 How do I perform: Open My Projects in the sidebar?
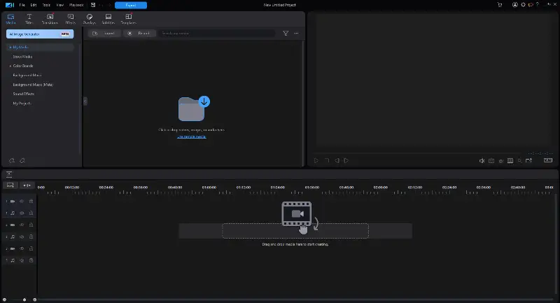tap(22, 103)
